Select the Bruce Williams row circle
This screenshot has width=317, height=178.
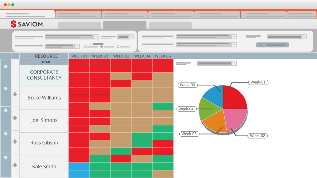pos(6,89)
